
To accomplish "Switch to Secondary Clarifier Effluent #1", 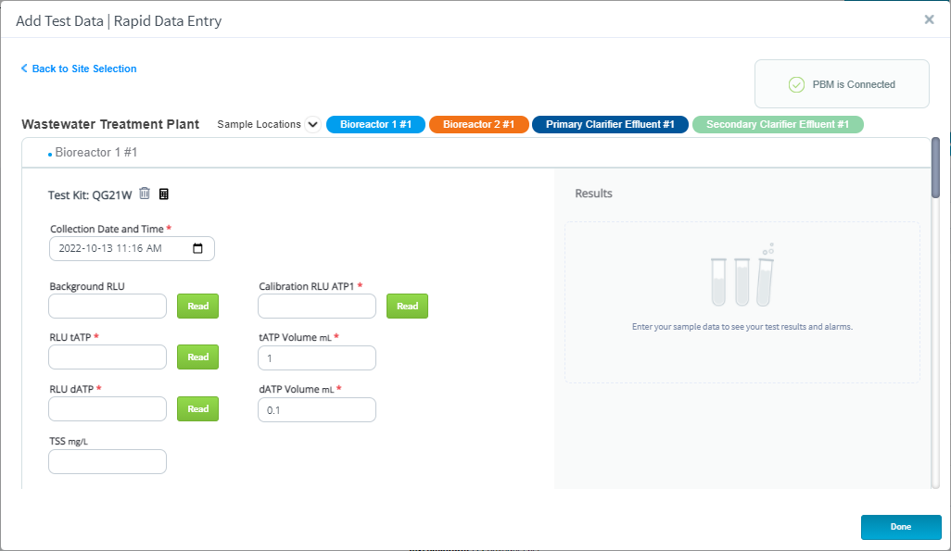I will (778, 124).
